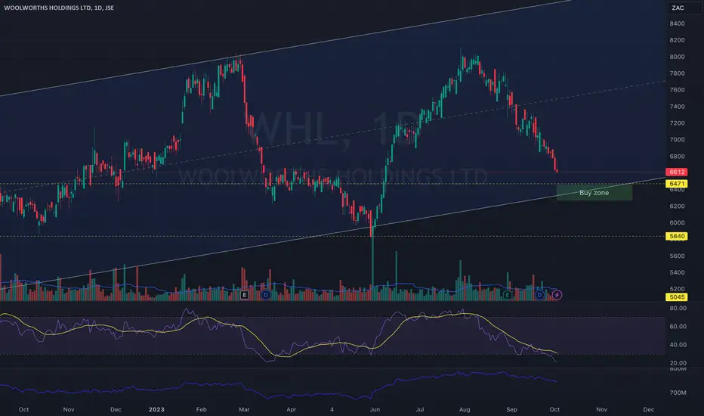The image size is (704, 416).
Task: Click the red 6612 current price label
Action: point(677,172)
